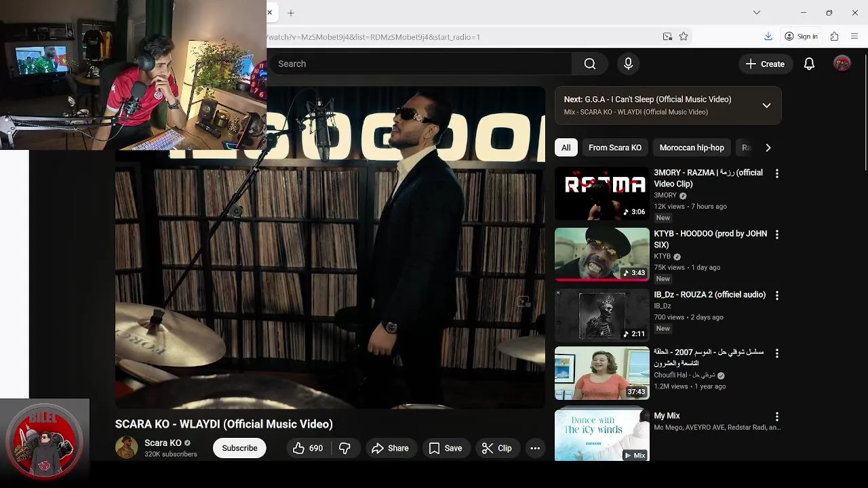Open browser three-dot menu
Viewport: 868px width, 488px height.
tap(854, 37)
